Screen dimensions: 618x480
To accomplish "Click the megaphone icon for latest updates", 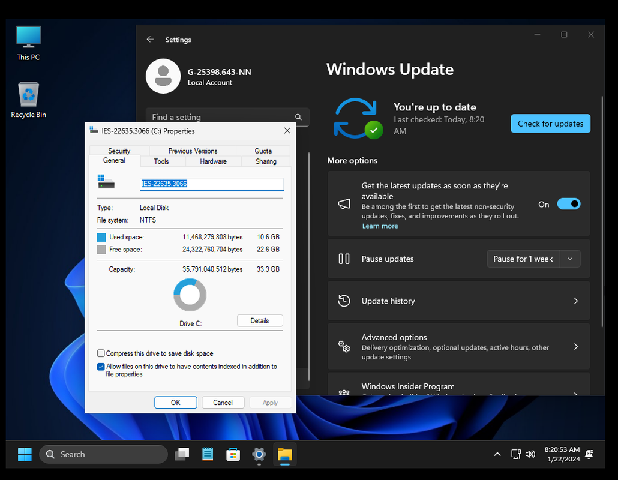I will coord(344,204).
